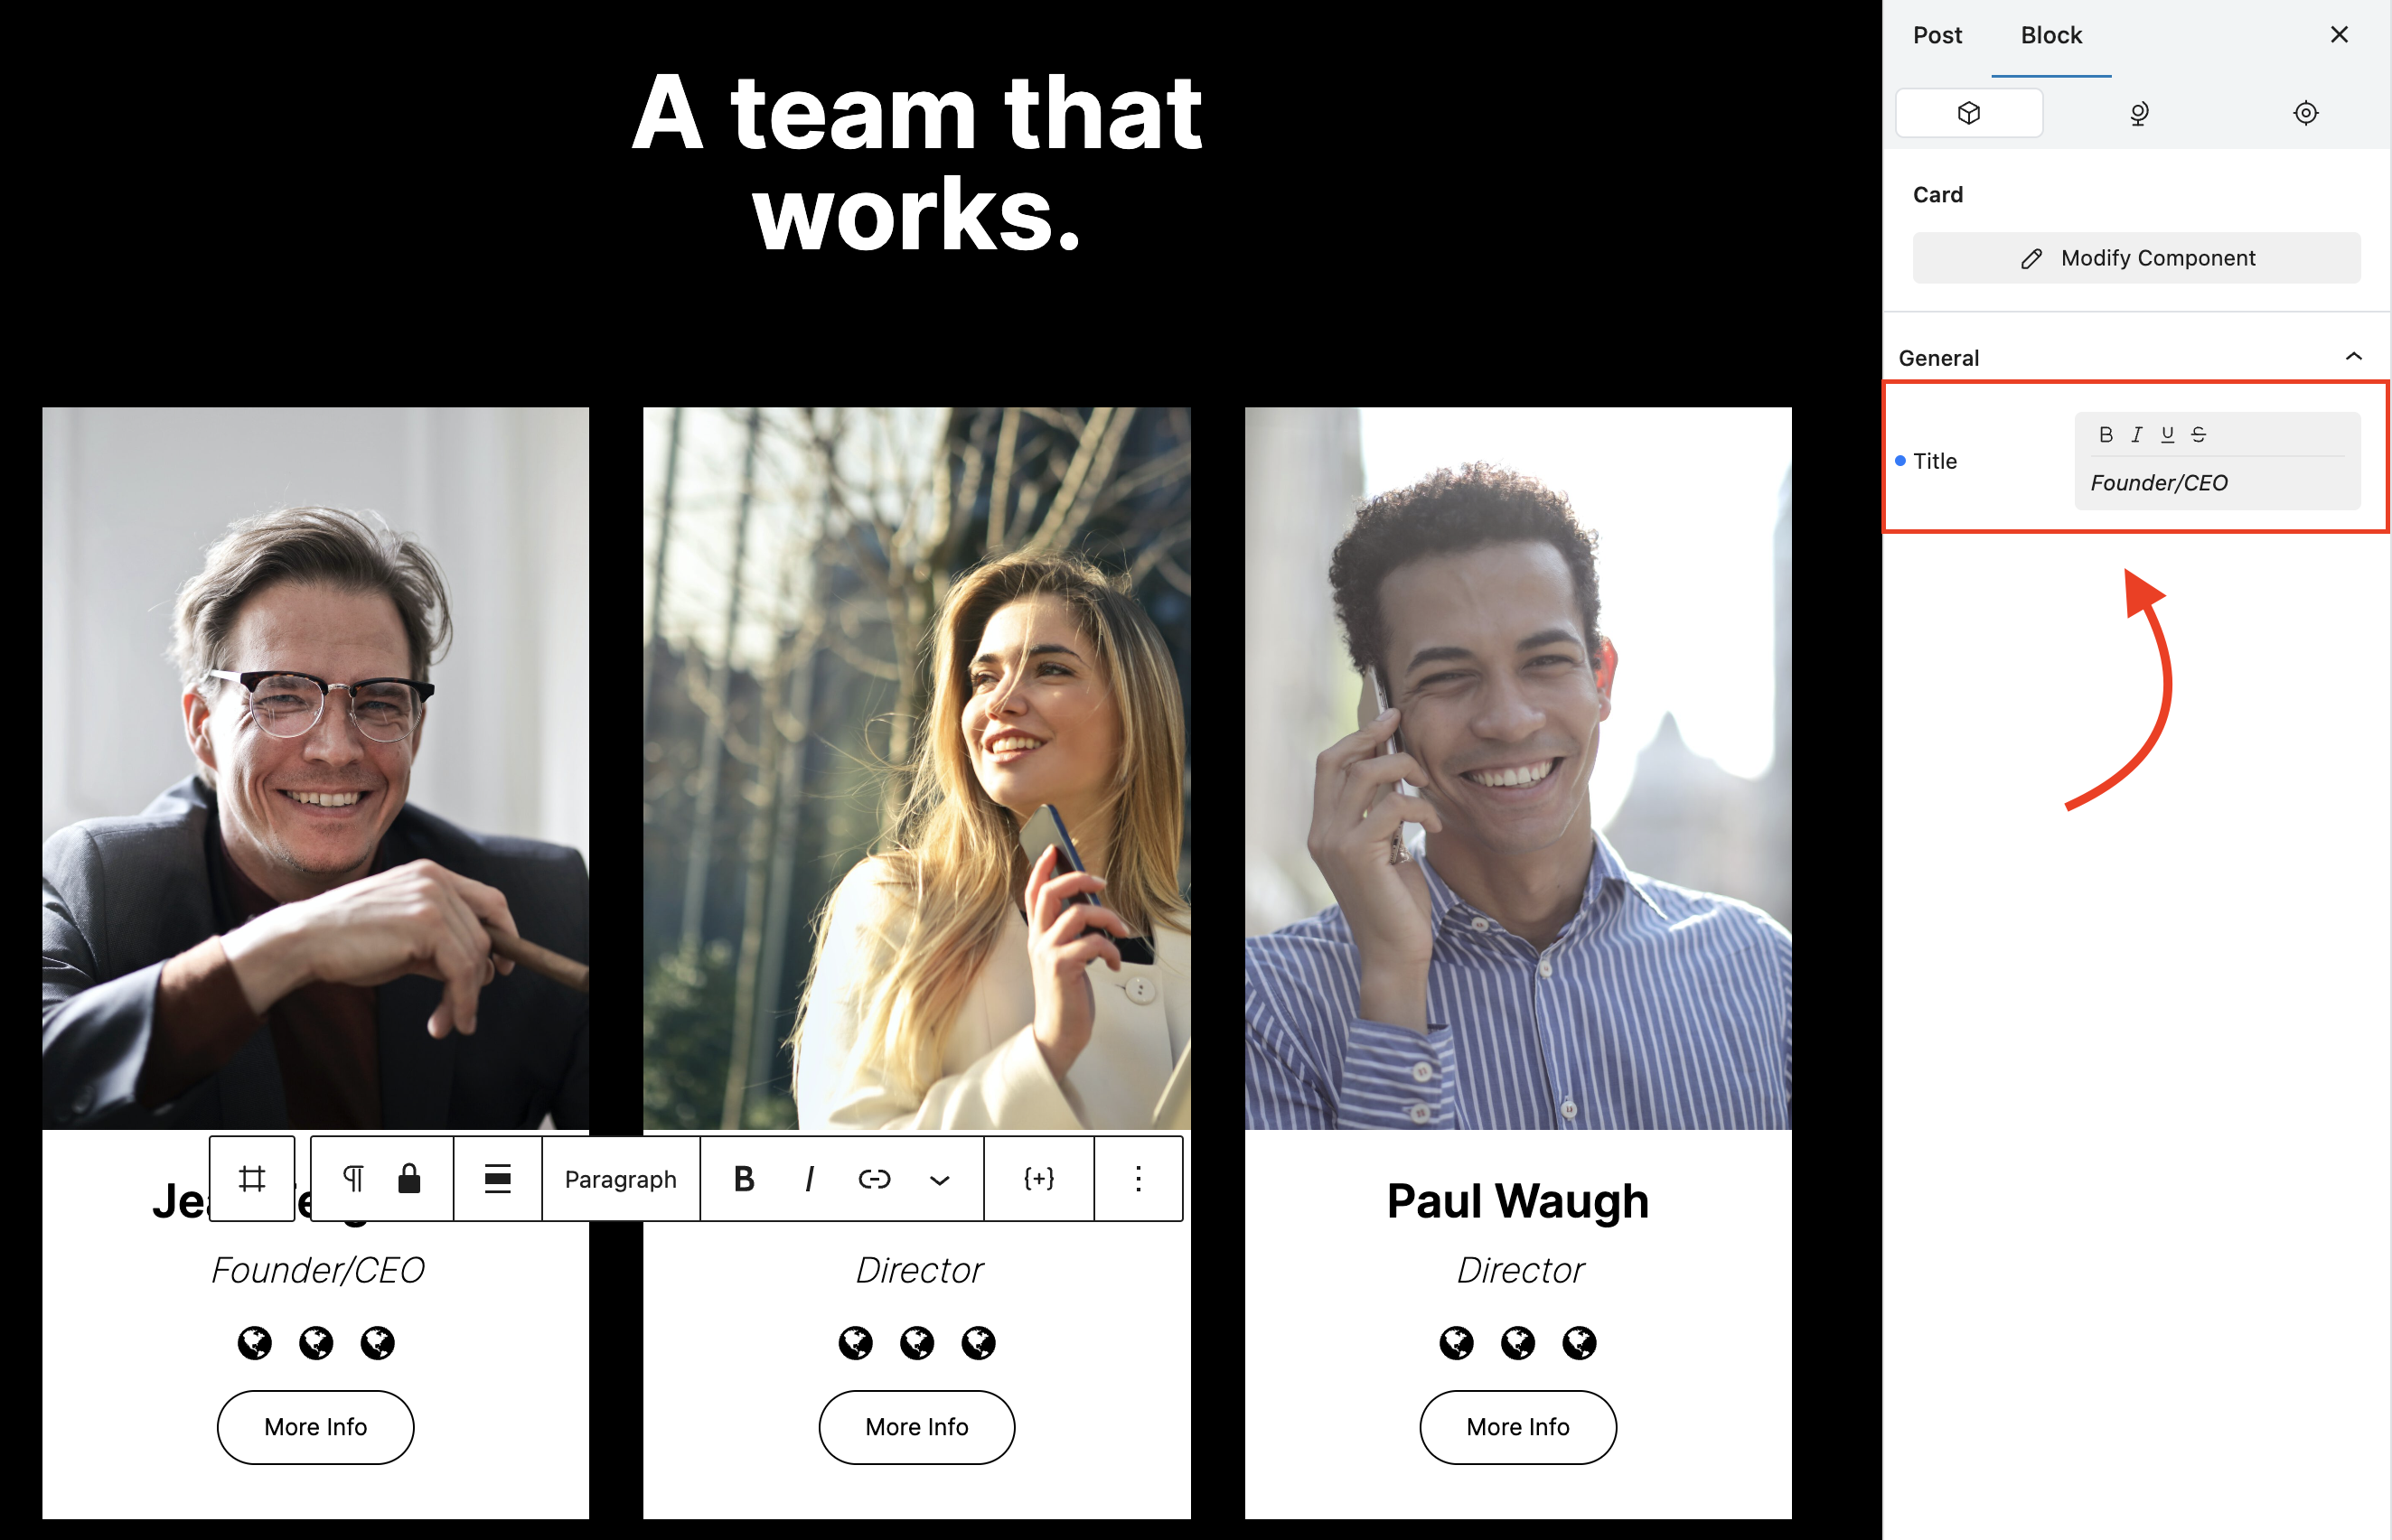Image resolution: width=2392 pixels, height=1540 pixels.
Task: Click the dynamic tag curly braces icon
Action: pyautogui.click(x=1038, y=1178)
